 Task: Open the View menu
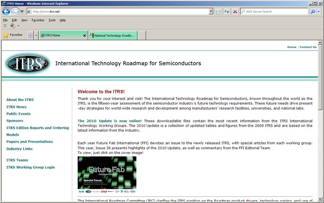(x=24, y=20)
